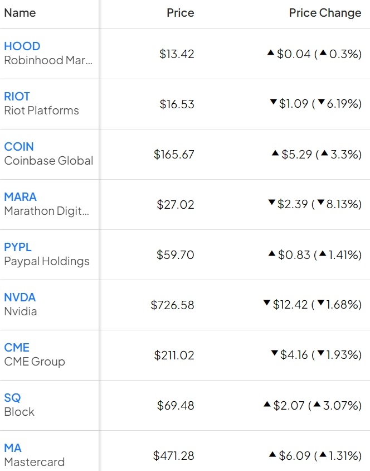Viewport: 370px width, 471px height.
Task: Sort by the Name column header
Action: pos(20,12)
